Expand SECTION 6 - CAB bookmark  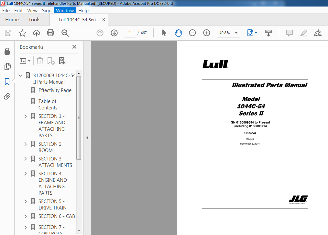tap(26, 216)
